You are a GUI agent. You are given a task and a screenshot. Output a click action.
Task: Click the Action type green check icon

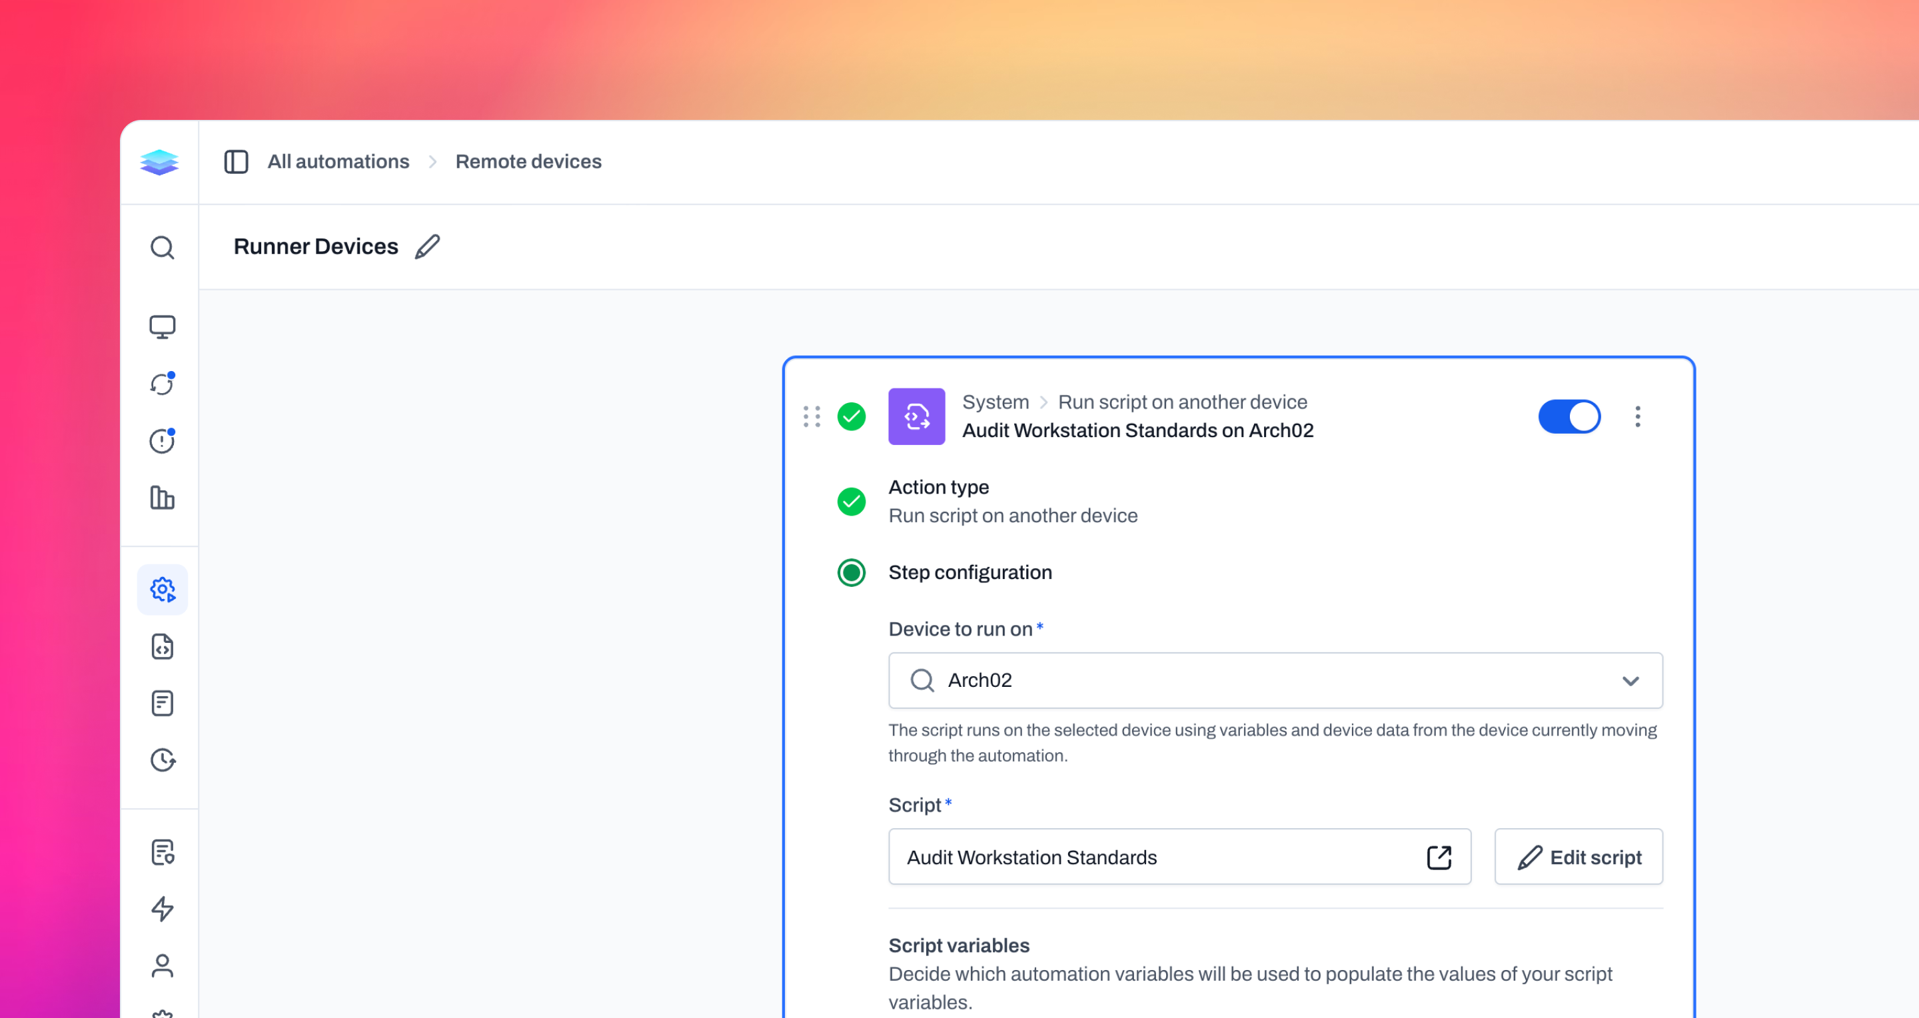pos(852,501)
